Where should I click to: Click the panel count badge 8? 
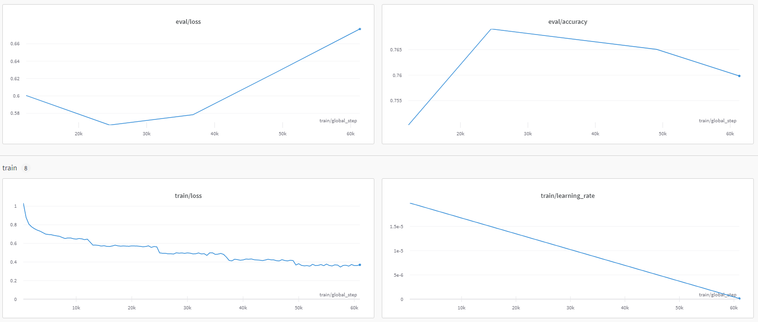[26, 168]
